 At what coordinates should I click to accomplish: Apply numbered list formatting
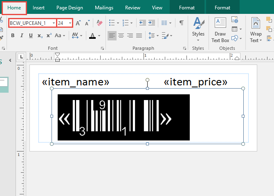pos(126,23)
